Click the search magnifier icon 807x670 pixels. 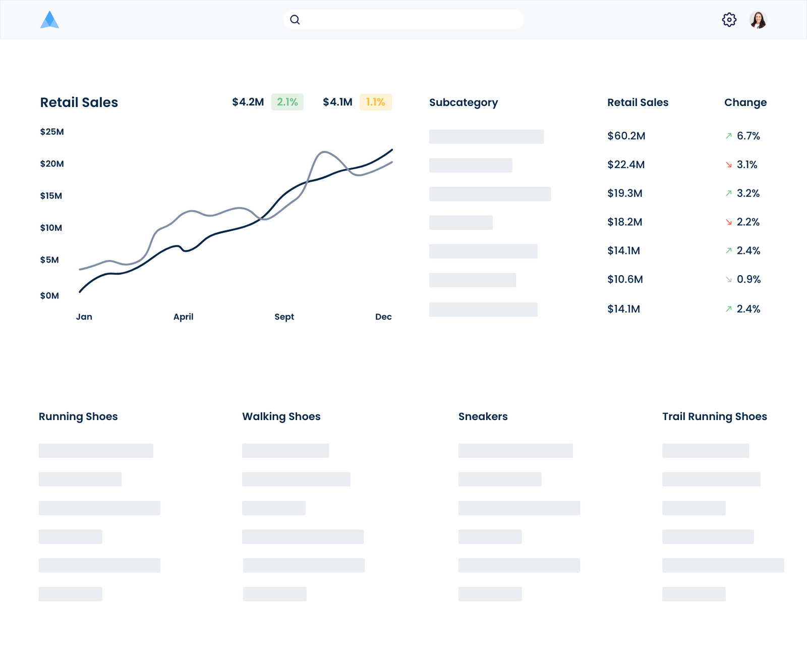pyautogui.click(x=295, y=19)
